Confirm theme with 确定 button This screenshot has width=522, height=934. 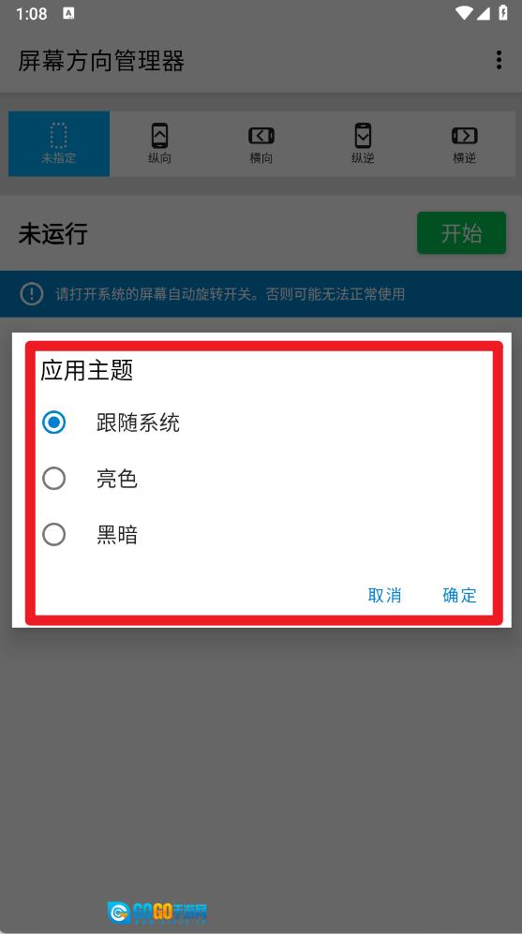tap(459, 595)
